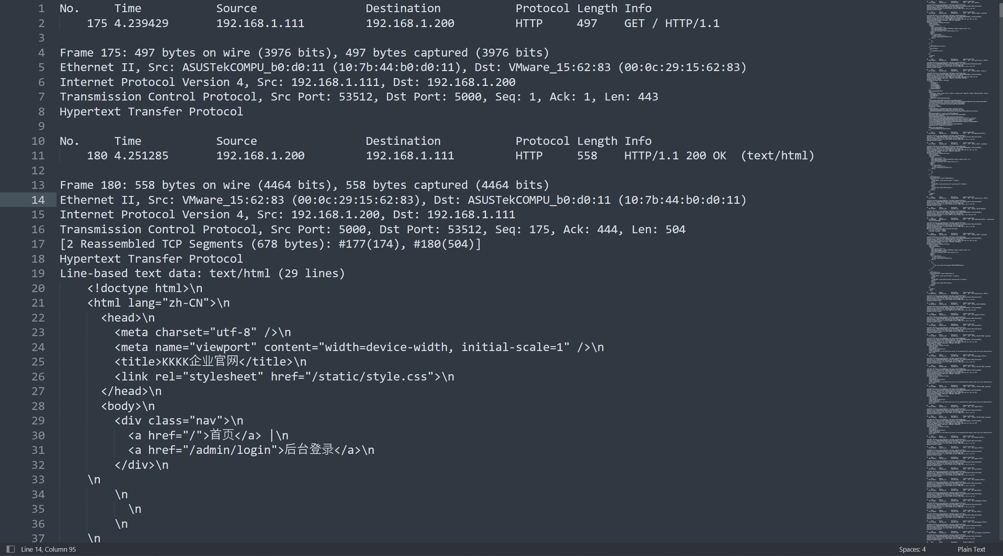This screenshot has height=556, width=1003.
Task: Click line number 1 in the gutter
Action: (41, 8)
